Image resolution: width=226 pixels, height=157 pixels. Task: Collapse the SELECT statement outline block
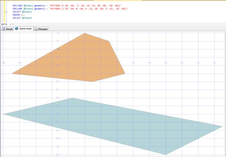6,12
